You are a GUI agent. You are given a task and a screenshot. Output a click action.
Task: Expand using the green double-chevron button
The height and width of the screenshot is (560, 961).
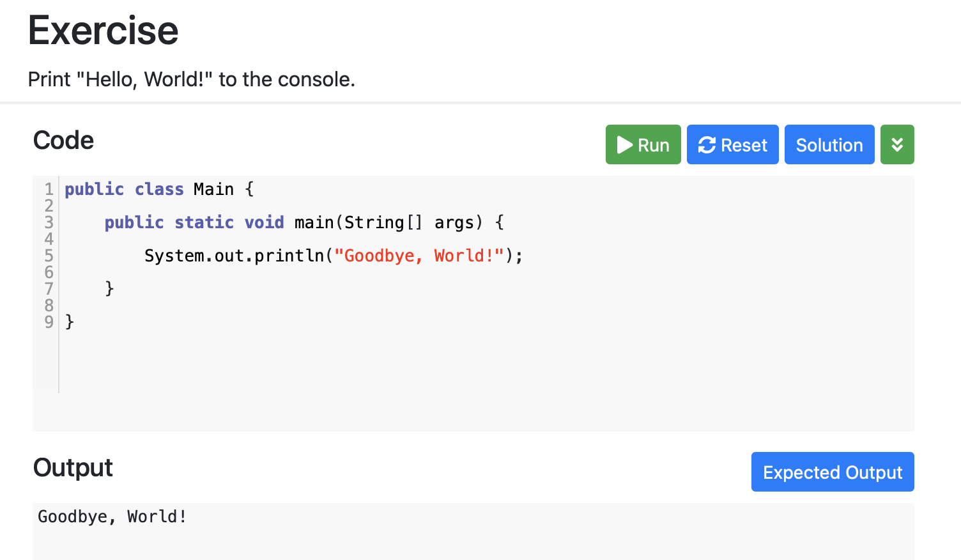pos(896,144)
